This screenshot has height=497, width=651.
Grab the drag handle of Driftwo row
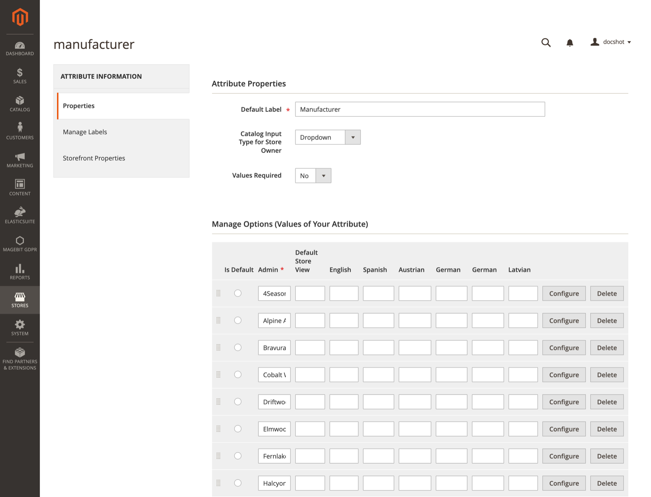[x=218, y=402]
